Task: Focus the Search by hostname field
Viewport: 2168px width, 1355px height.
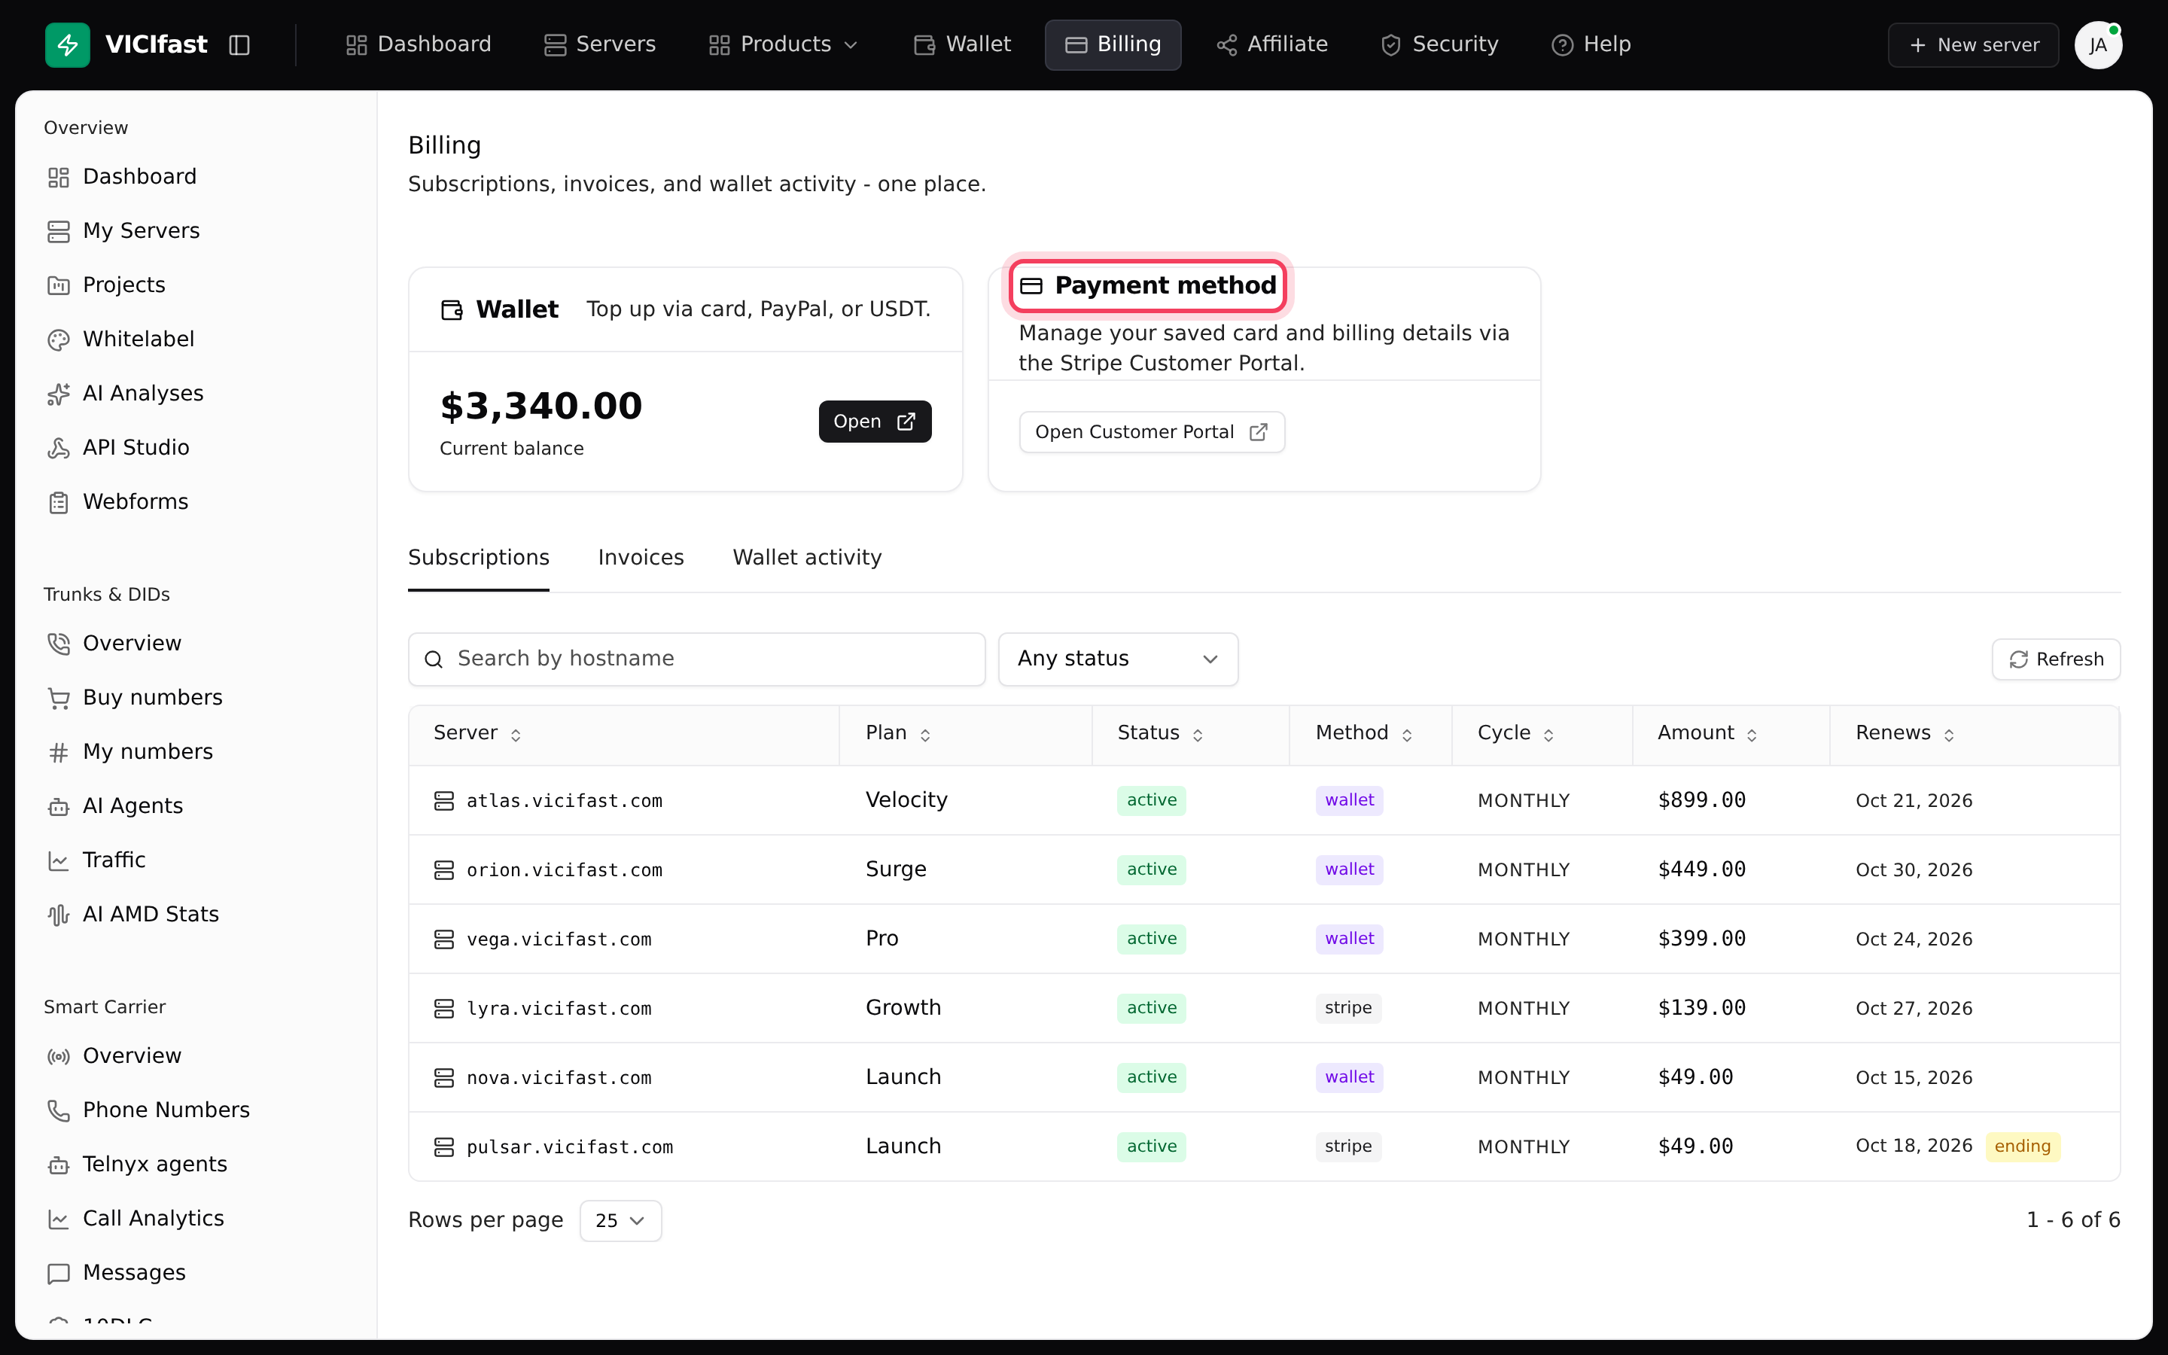Action: tap(696, 659)
